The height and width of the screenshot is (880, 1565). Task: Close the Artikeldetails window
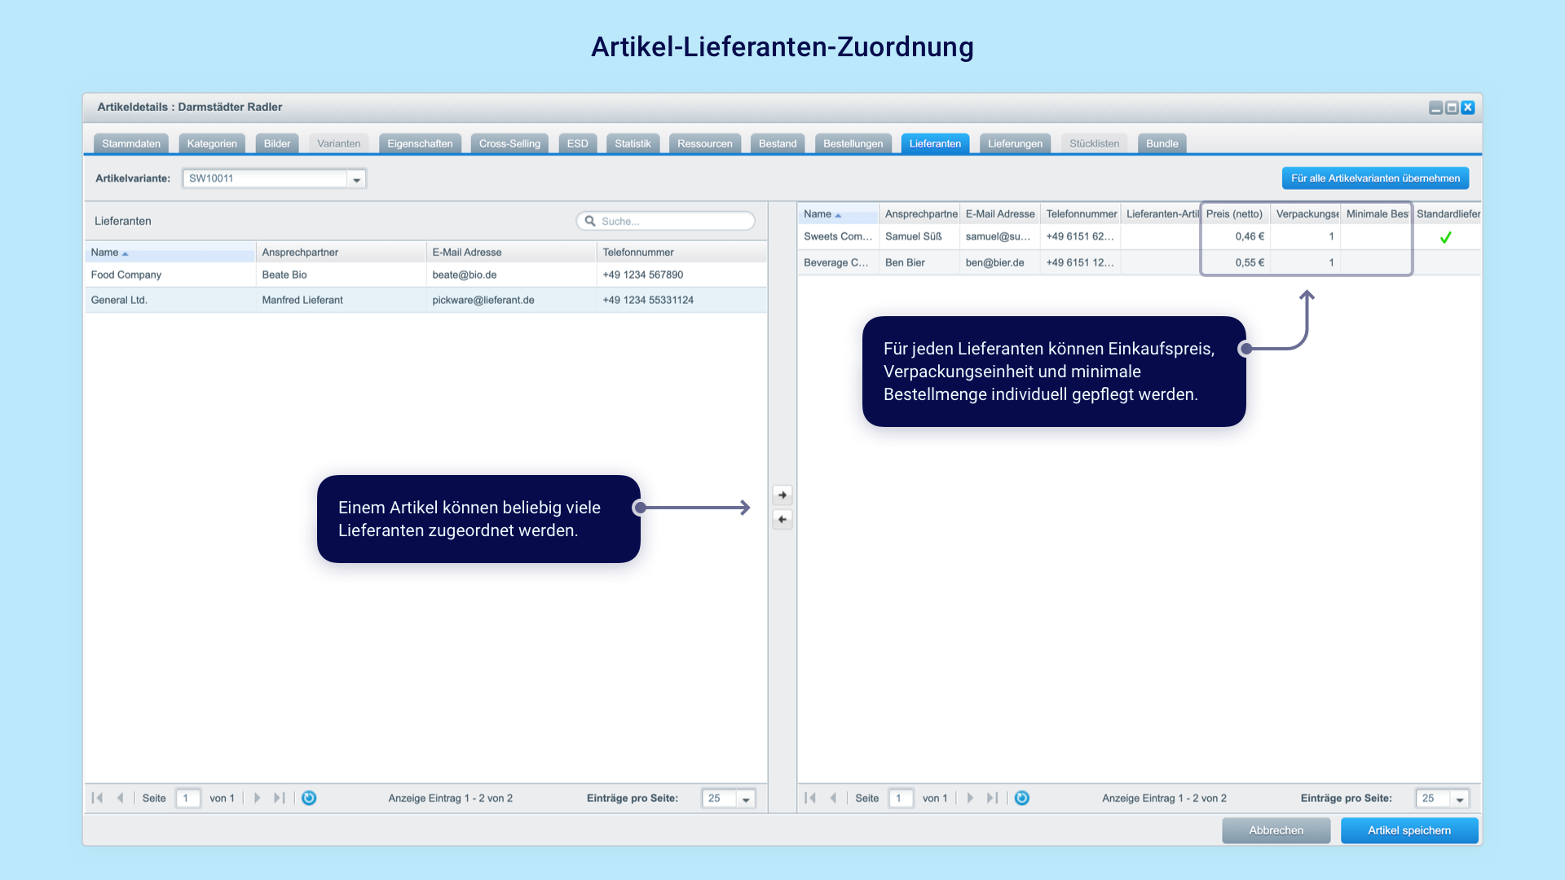1468,108
